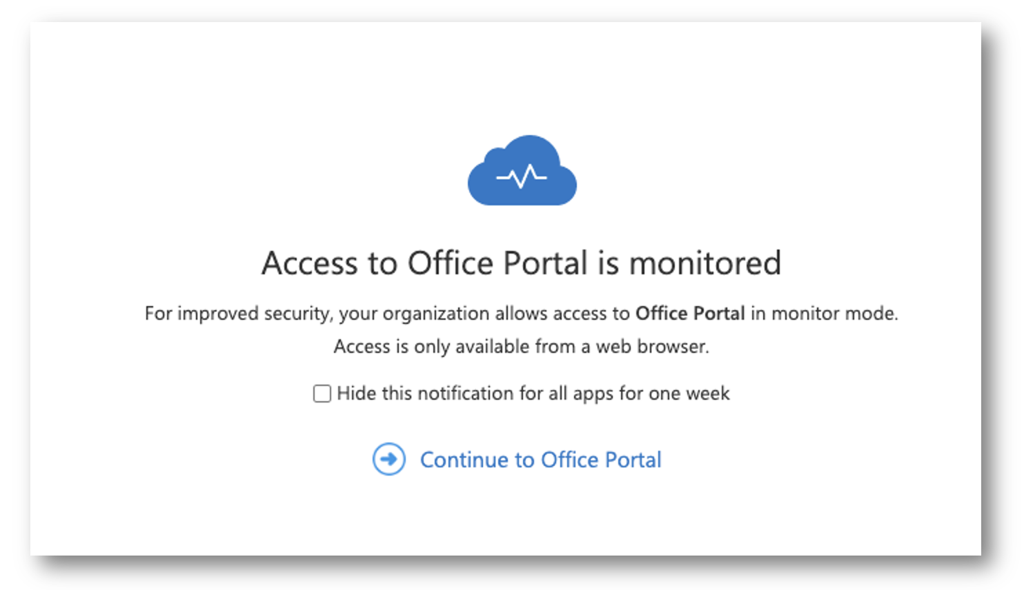The width and height of the screenshot is (1024, 590).
Task: Click the "For improved security" sentence
Action: [x=522, y=314]
